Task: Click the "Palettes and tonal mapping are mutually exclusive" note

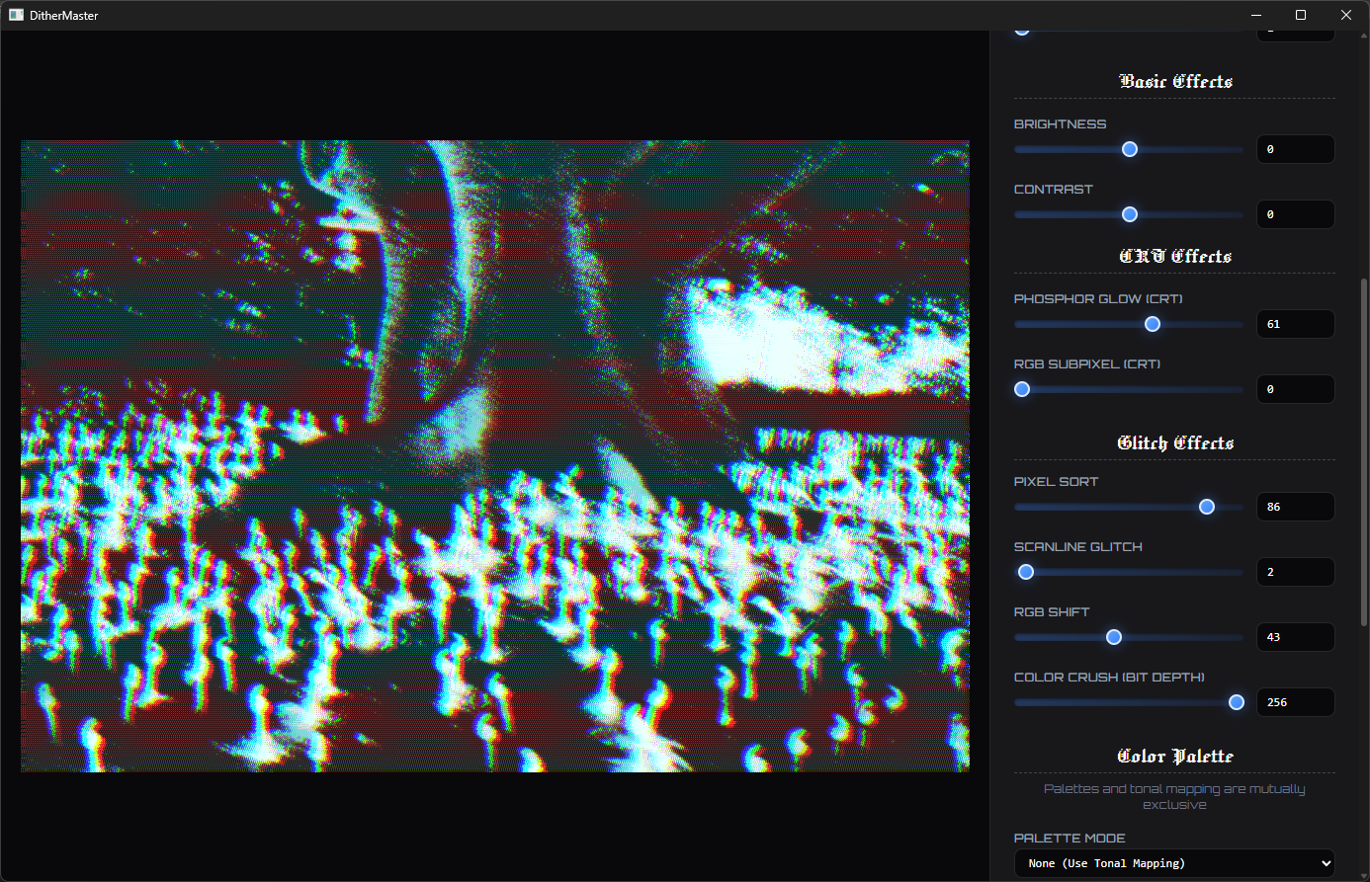Action: tap(1174, 797)
